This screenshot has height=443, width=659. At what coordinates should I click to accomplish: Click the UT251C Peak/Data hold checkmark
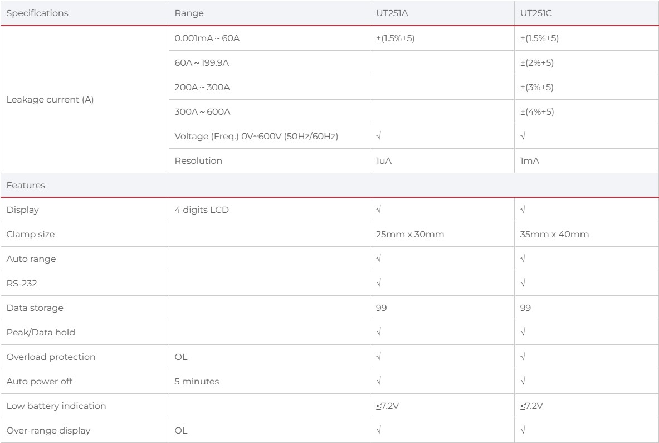[523, 332]
